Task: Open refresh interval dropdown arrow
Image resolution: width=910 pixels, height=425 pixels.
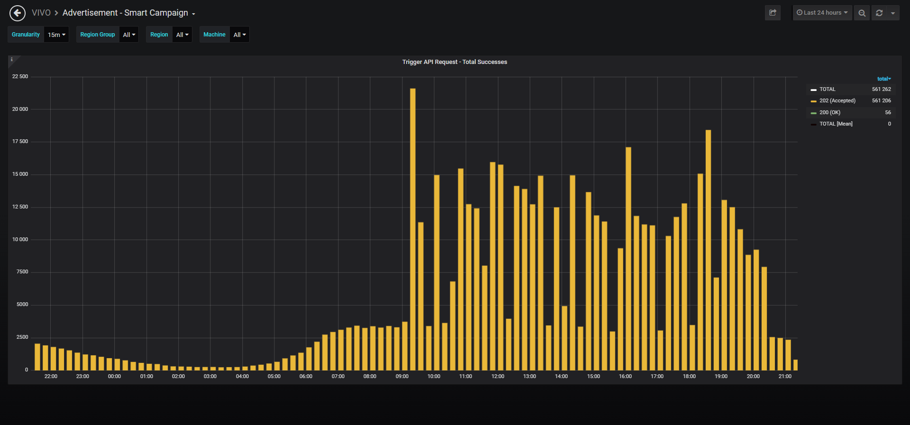Action: coord(893,13)
